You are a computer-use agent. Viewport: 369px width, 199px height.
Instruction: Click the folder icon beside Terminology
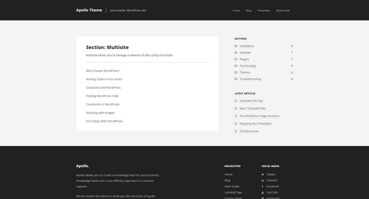click(x=236, y=66)
